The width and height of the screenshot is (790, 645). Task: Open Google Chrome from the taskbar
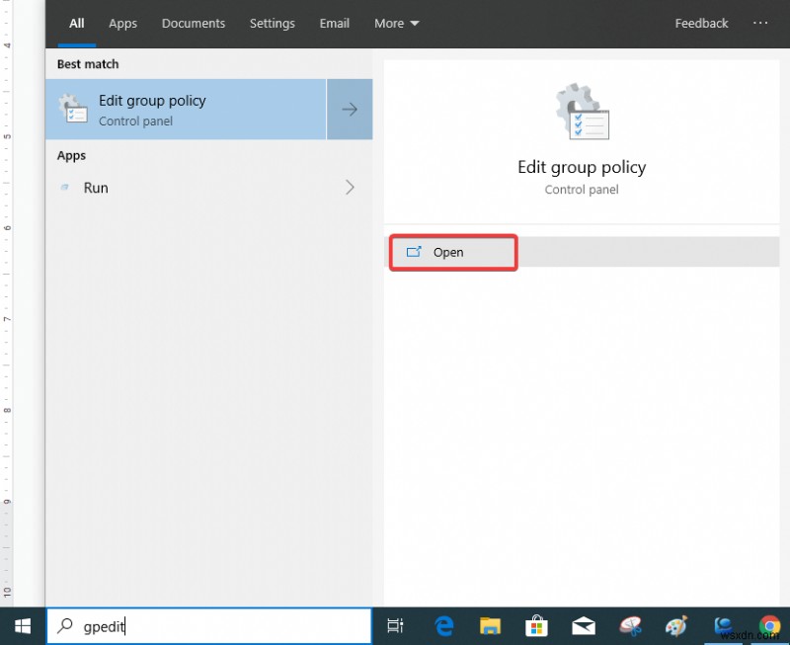pos(770,625)
